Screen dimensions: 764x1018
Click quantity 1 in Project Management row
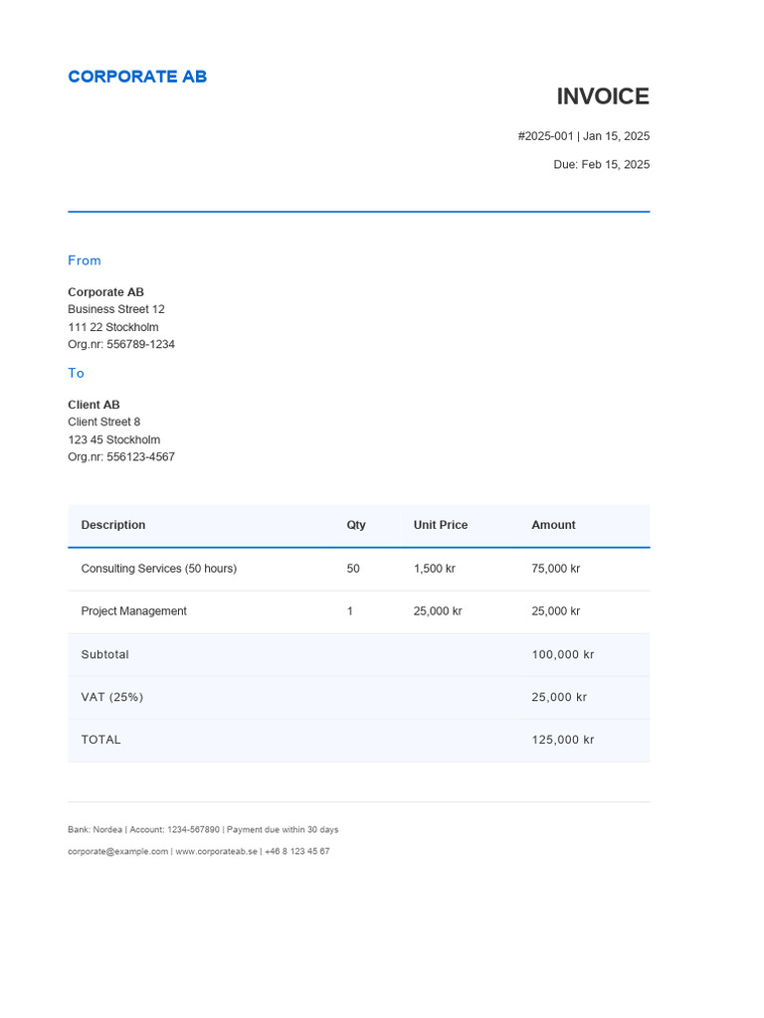point(350,611)
